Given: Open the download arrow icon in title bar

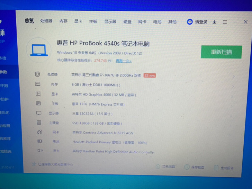Looking at the screenshot, I should pyautogui.click(x=214, y=22).
